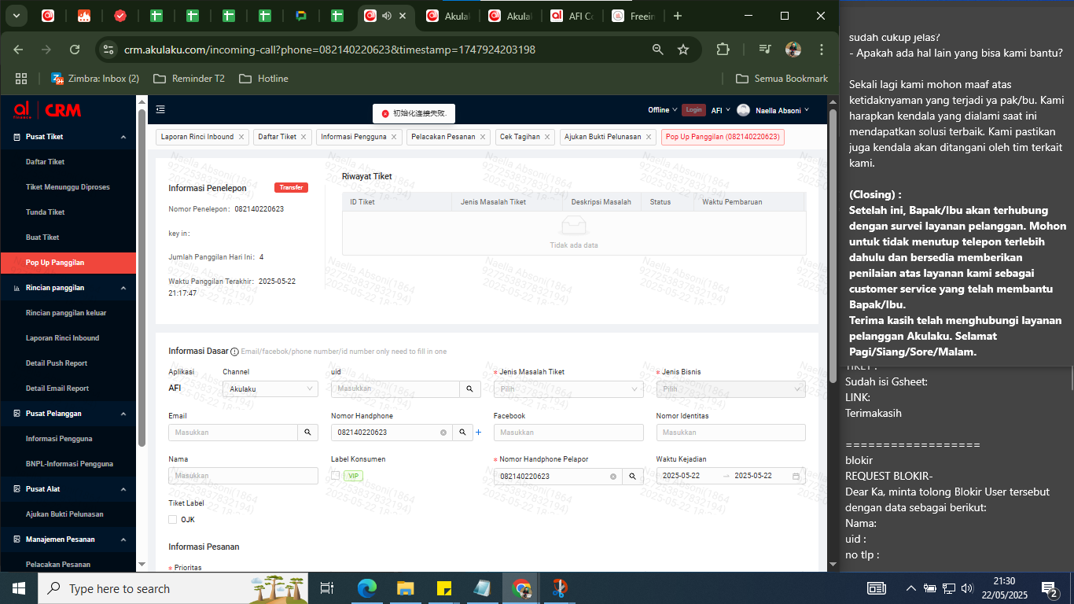The image size is (1074, 604).
Task: Reload the page in Chrome
Action: 75,50
